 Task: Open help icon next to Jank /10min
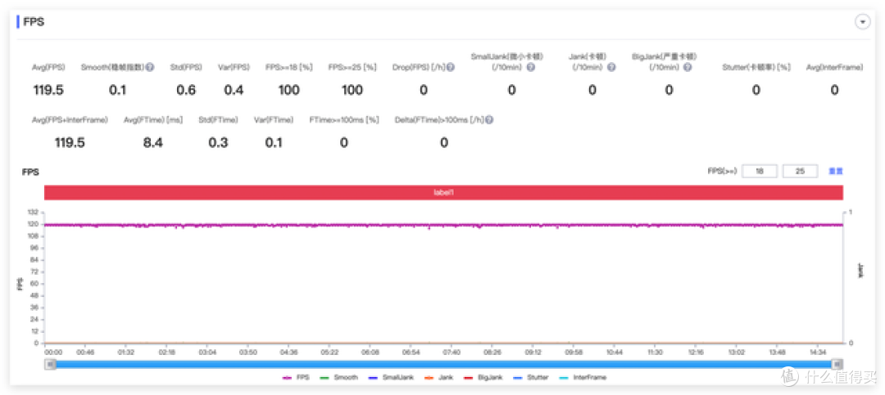point(611,67)
